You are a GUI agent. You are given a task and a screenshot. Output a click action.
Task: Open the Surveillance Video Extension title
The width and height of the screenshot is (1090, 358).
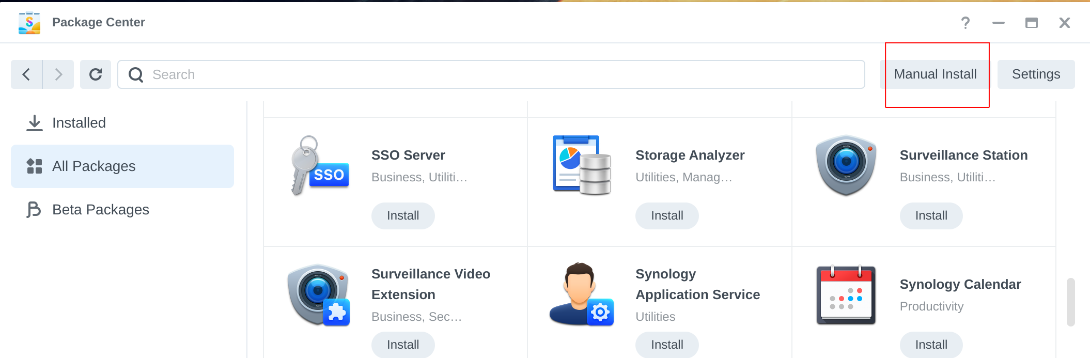point(431,284)
